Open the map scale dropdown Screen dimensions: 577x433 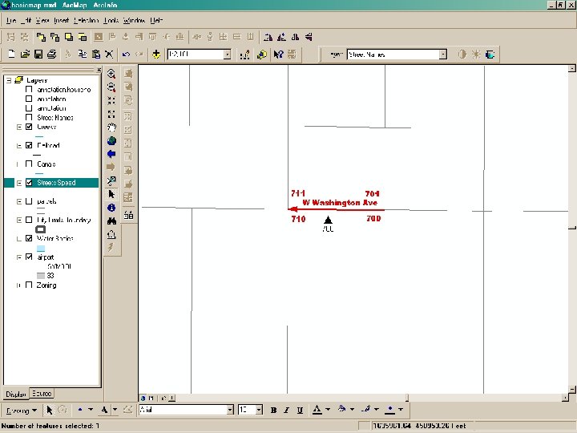click(228, 55)
